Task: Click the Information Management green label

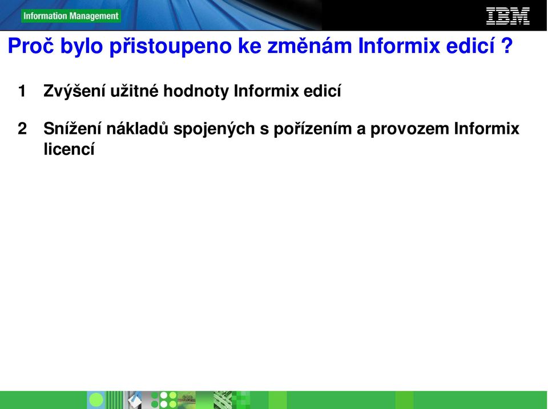Action: click(71, 16)
